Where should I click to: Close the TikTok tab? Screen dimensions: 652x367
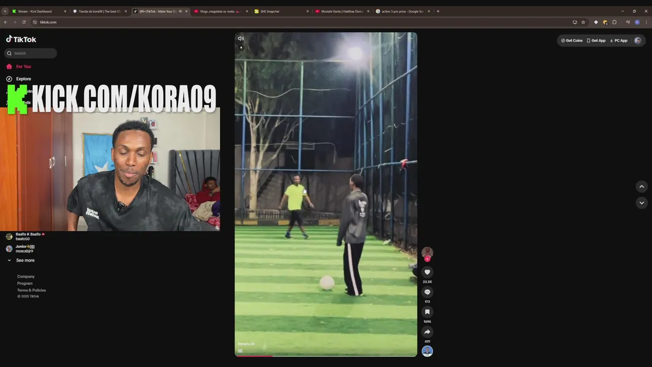point(186,11)
